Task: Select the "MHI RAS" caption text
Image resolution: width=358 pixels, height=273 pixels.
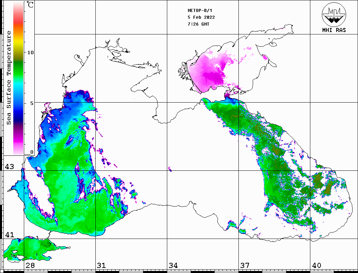Action: pyautogui.click(x=334, y=30)
